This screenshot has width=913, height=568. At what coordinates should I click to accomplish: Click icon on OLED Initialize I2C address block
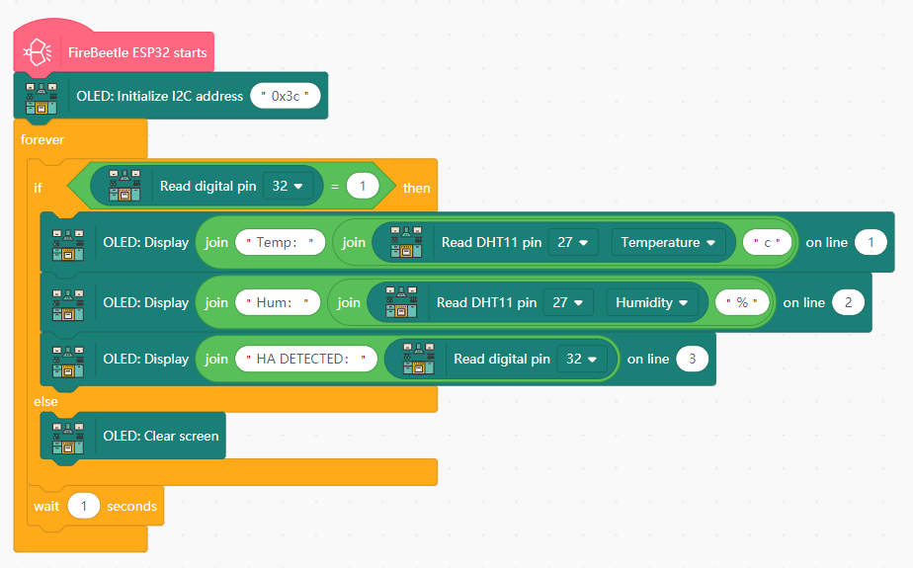[x=41, y=96]
